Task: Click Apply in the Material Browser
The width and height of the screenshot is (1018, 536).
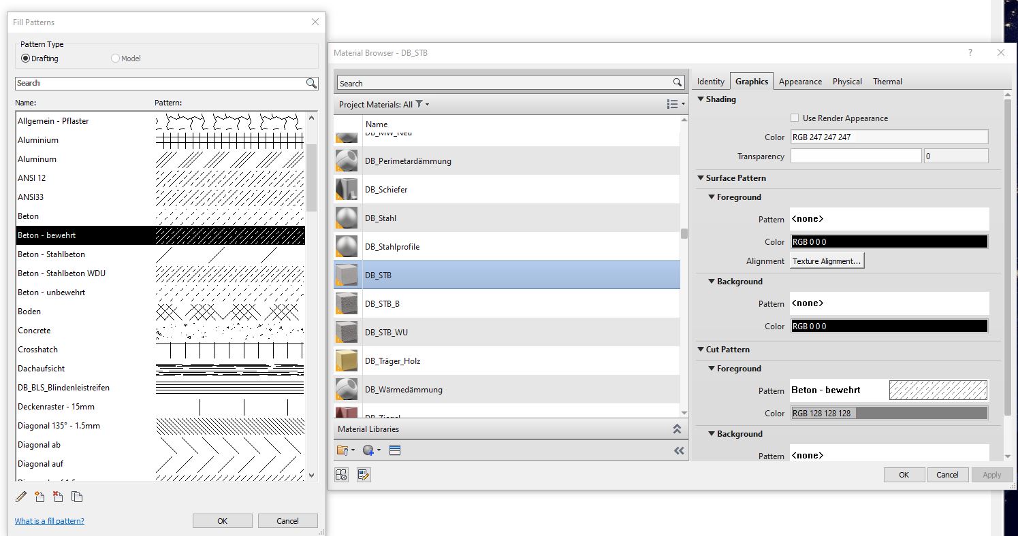Action: [x=992, y=474]
